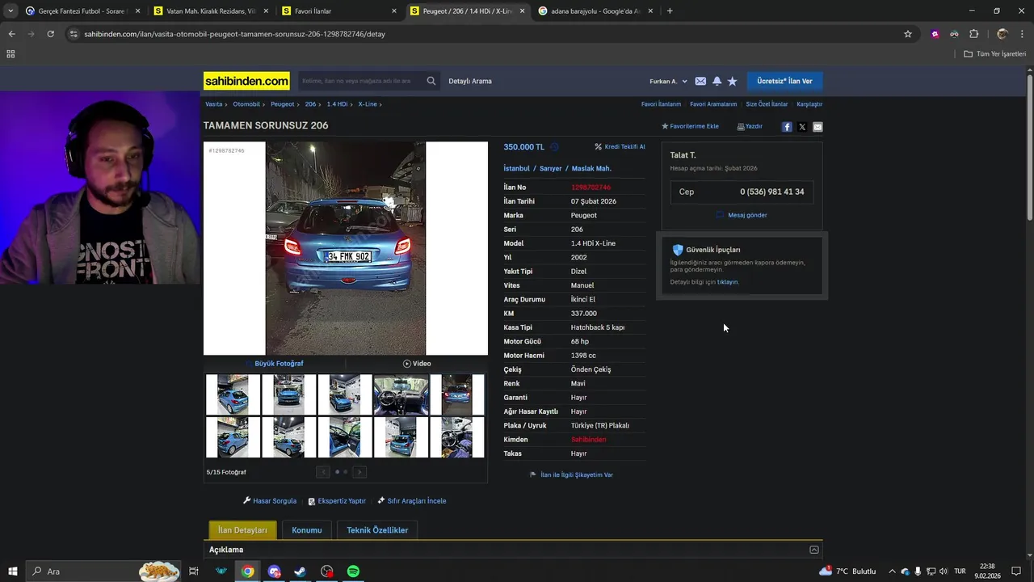Expand the Furkan A. account dropdown
This screenshot has height=582, width=1034.
pyautogui.click(x=668, y=82)
